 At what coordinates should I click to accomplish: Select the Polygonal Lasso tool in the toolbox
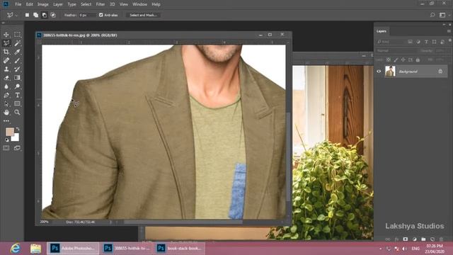pyautogui.click(x=6, y=43)
